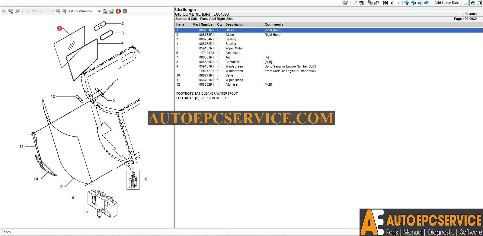Go to the previous page with the red left triangle
This screenshot has width=483, height=236.
tap(392, 3)
